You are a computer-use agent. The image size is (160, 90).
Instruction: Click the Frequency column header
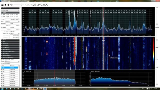click(x=14, y=66)
